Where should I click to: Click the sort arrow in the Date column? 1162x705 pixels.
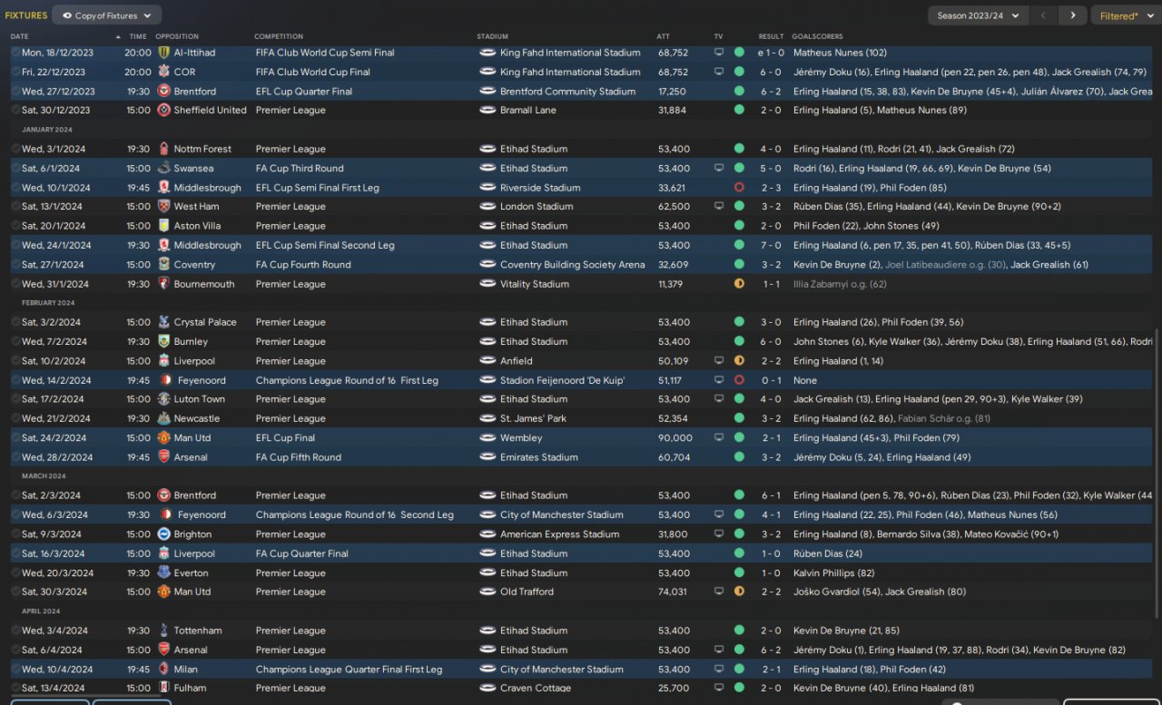coord(118,36)
